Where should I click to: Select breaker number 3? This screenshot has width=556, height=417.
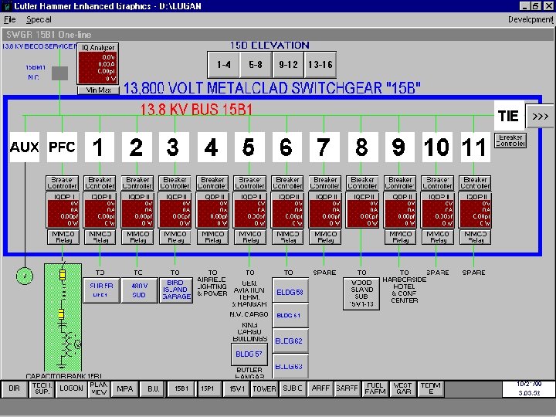click(174, 147)
